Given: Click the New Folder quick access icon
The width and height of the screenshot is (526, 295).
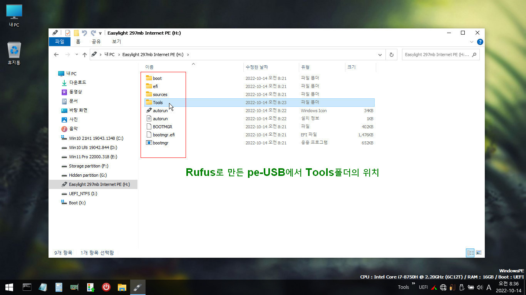Looking at the screenshot, I should pyautogui.click(x=76, y=33).
